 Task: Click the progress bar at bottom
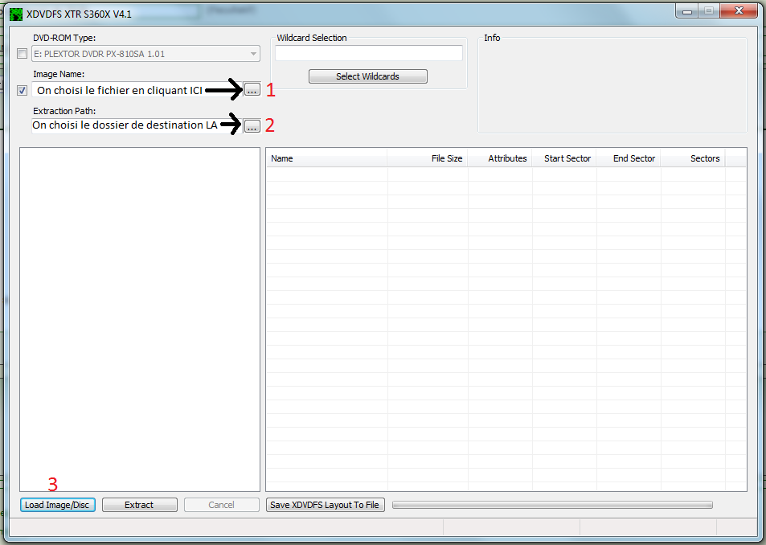[x=552, y=505]
